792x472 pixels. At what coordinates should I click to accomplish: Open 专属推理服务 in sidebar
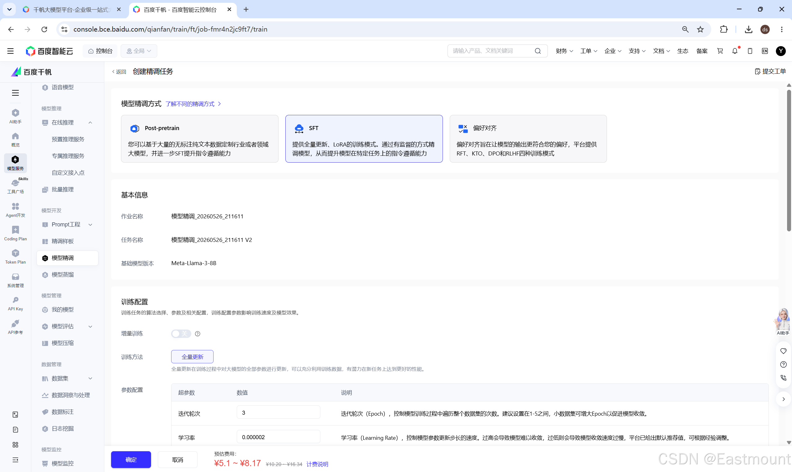[x=68, y=156]
